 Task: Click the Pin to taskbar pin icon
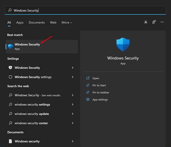tap(88, 92)
